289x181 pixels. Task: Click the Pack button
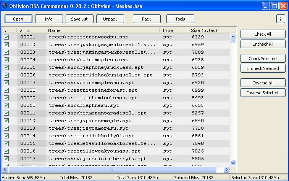click(x=147, y=19)
